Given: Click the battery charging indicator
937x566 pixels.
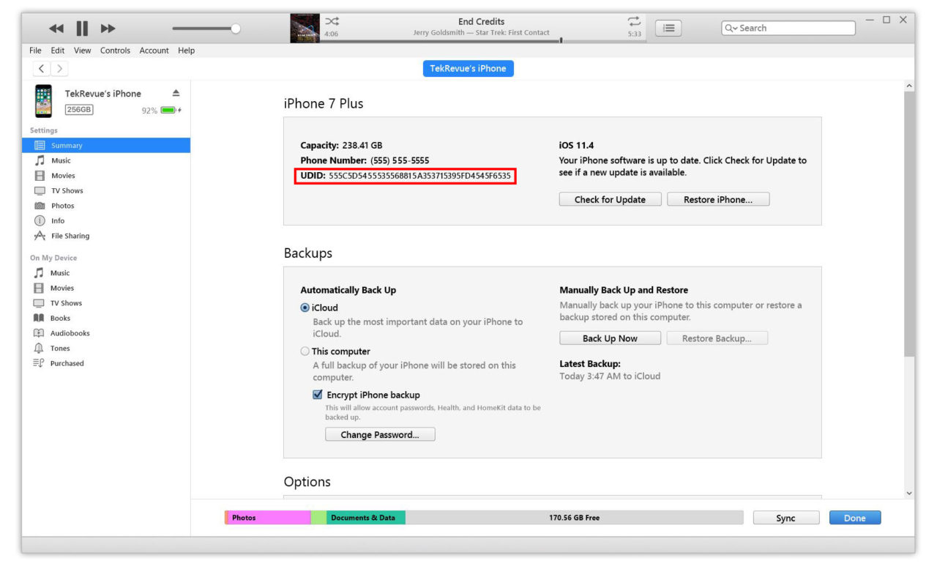Looking at the screenshot, I should click(x=171, y=110).
